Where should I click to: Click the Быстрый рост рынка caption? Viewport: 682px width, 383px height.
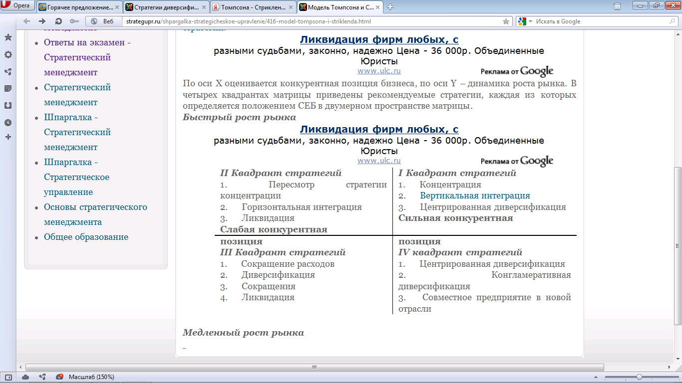(x=239, y=118)
